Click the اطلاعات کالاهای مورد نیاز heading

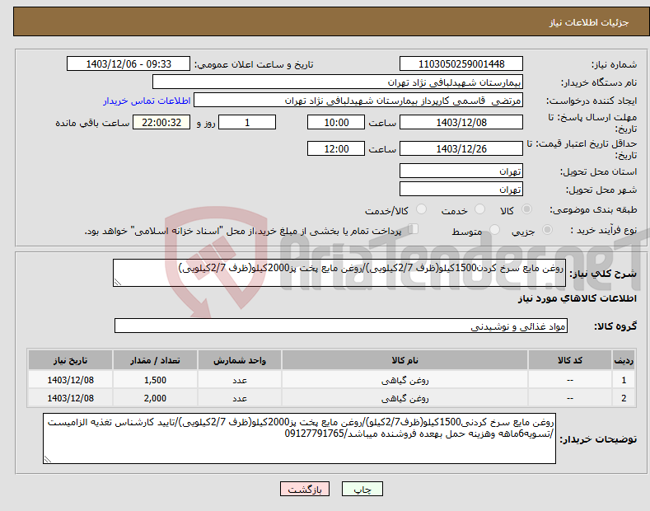point(577,298)
